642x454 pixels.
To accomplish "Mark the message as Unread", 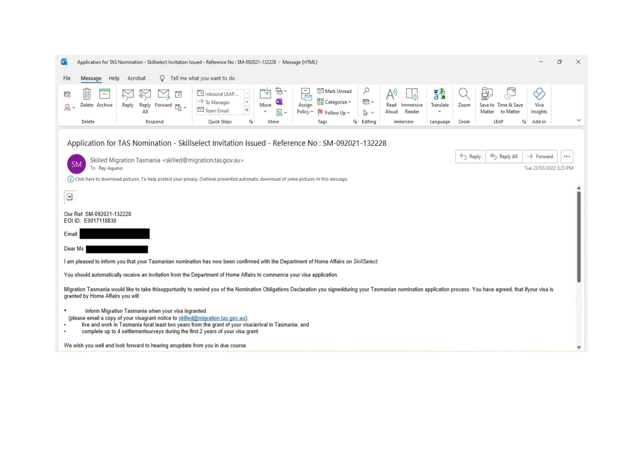I will click(334, 91).
